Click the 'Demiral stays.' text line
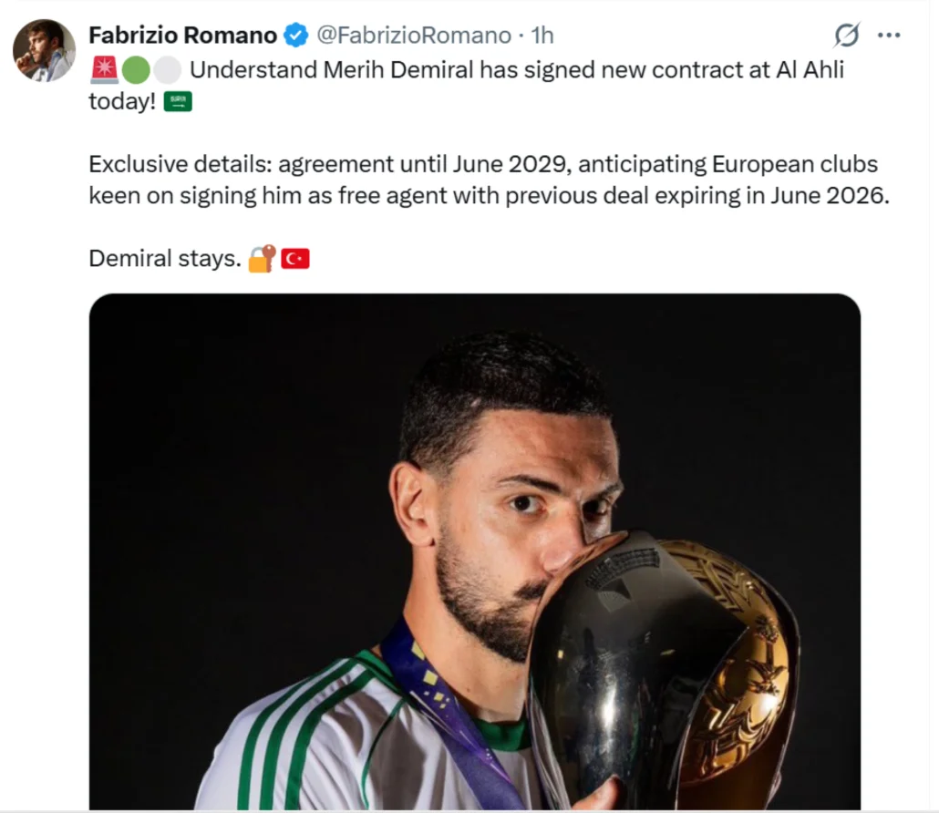The height and width of the screenshot is (813, 939). (165, 259)
